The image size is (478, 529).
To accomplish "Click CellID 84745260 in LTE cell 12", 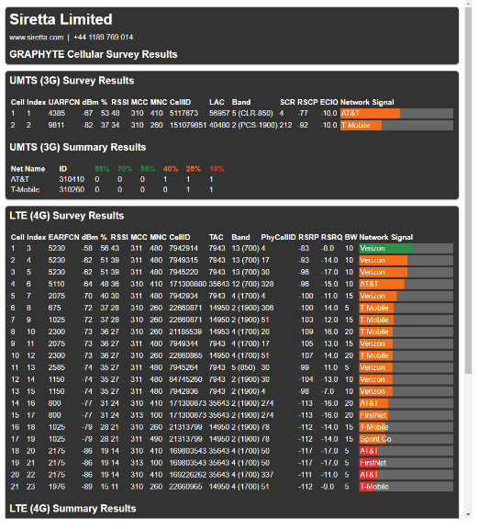I will (x=185, y=379).
